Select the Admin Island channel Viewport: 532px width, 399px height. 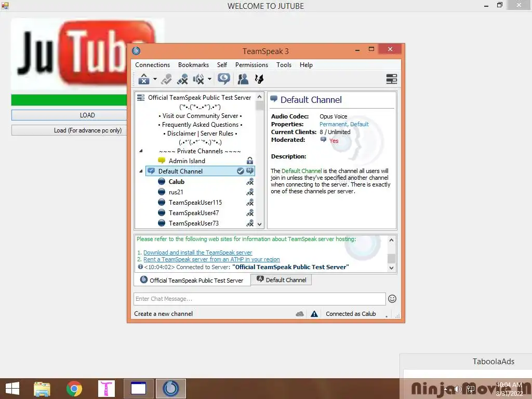[187, 161]
